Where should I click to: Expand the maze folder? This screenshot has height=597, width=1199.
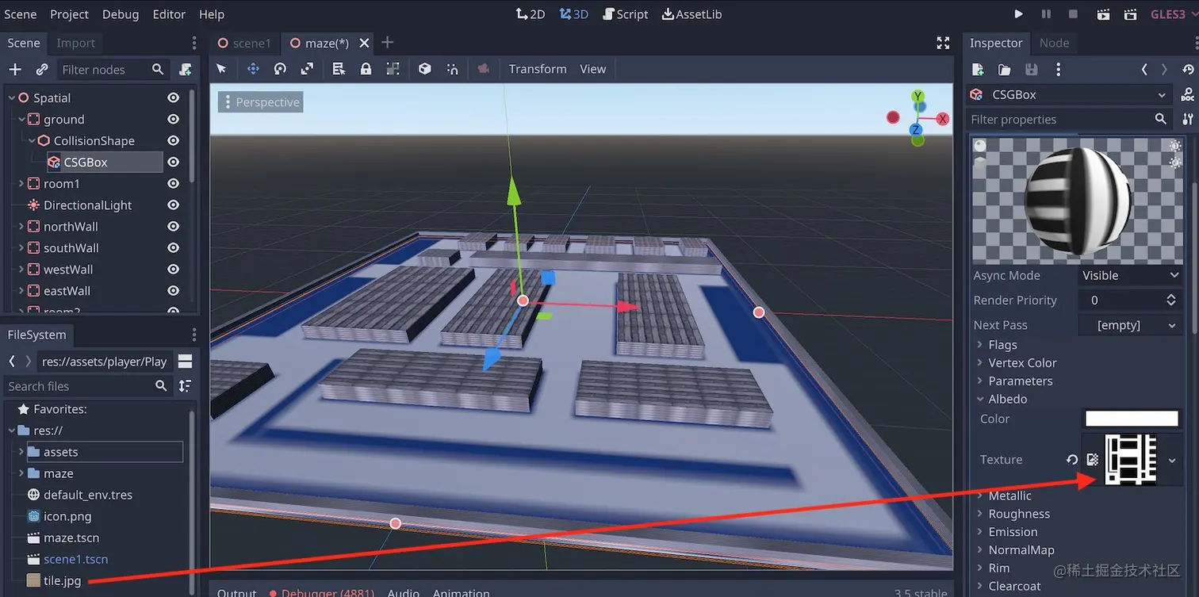[21, 473]
